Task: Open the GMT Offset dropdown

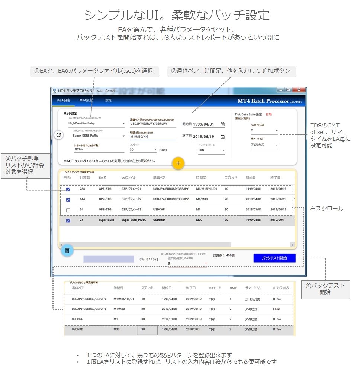Action: coord(276,131)
